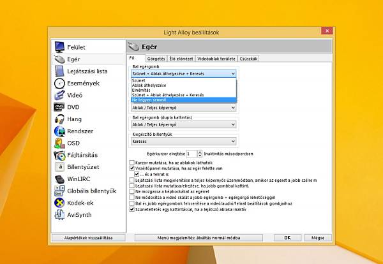The width and height of the screenshot is (383, 264).
Task: Open the OSD settings icon
Action: click(59, 143)
